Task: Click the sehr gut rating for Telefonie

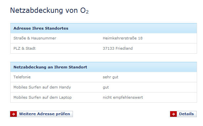Action: point(111,77)
